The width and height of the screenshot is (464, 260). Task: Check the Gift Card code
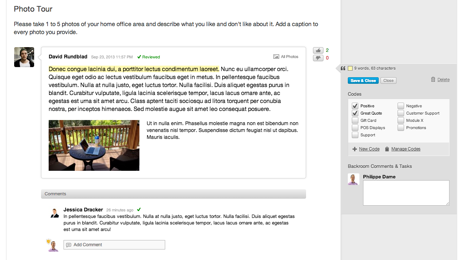(x=355, y=120)
